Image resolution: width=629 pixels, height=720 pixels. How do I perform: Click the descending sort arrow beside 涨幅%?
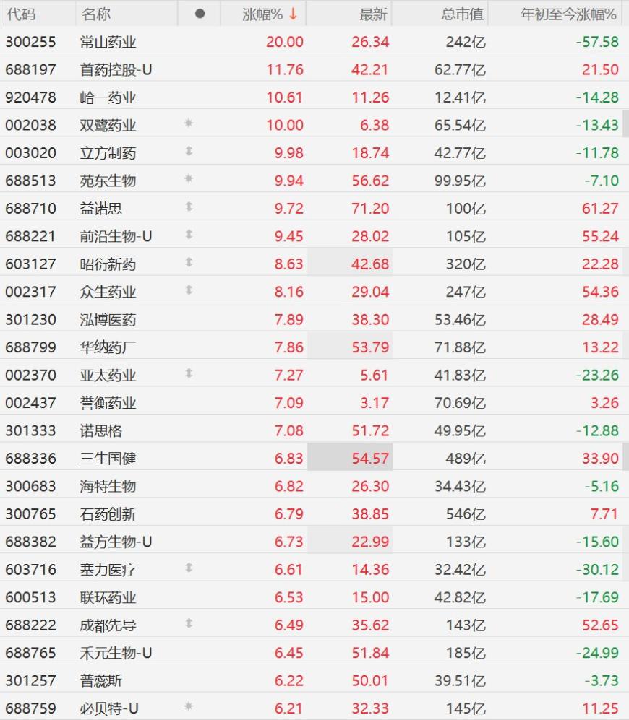coord(293,14)
